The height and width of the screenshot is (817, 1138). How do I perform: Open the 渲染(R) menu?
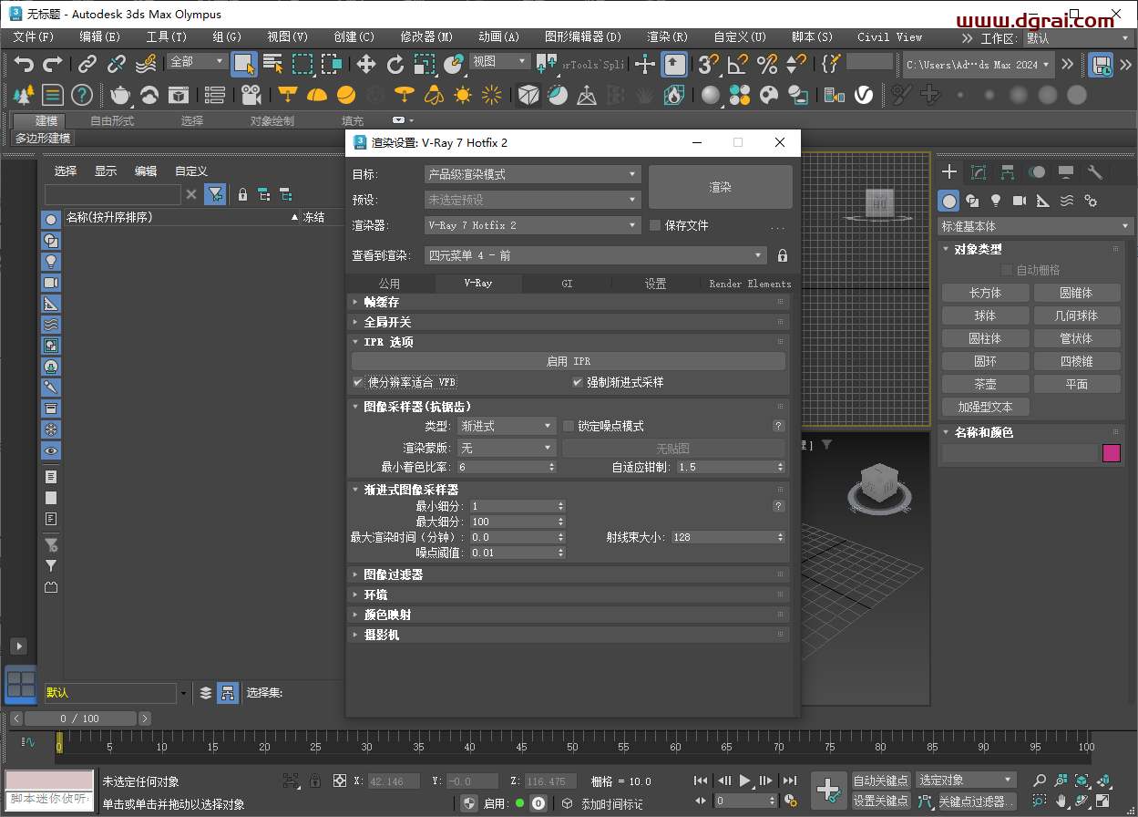(x=668, y=37)
